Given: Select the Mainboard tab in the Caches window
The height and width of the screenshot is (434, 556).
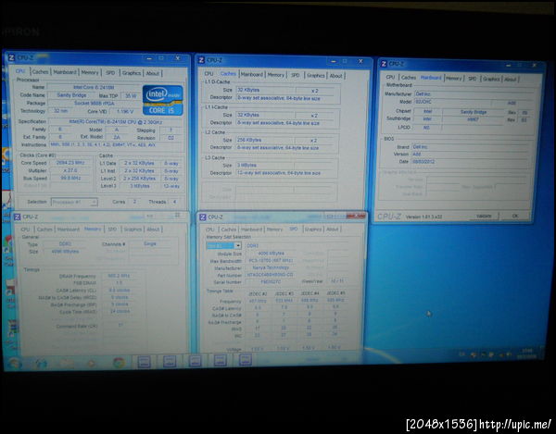Looking at the screenshot, I should point(252,74).
